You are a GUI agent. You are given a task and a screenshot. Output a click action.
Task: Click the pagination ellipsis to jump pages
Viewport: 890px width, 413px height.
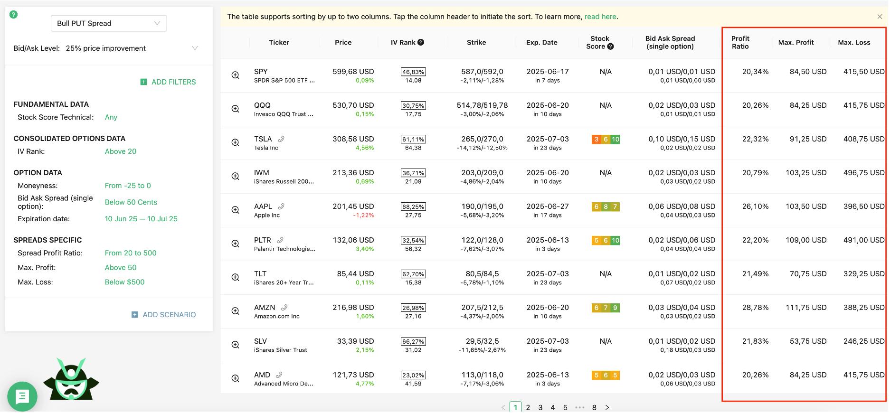[x=580, y=408]
